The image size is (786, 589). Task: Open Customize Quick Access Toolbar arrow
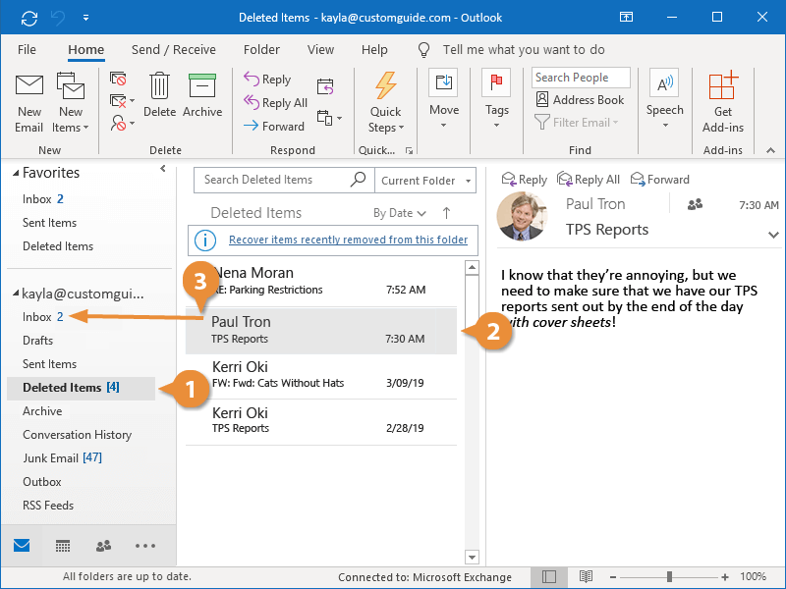[x=85, y=18]
